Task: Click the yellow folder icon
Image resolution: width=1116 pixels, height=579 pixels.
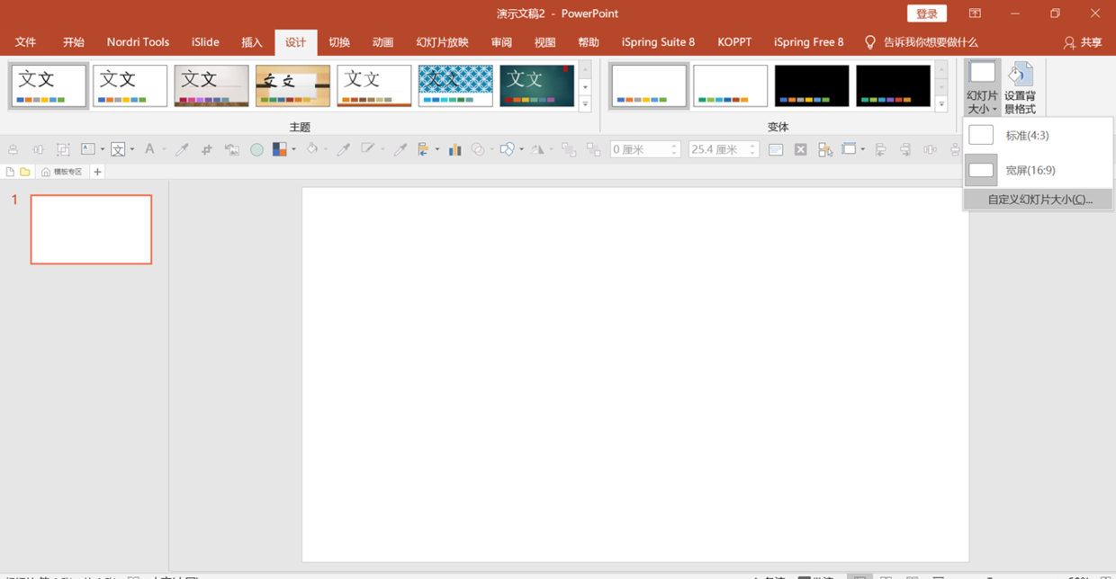Action: pos(25,172)
